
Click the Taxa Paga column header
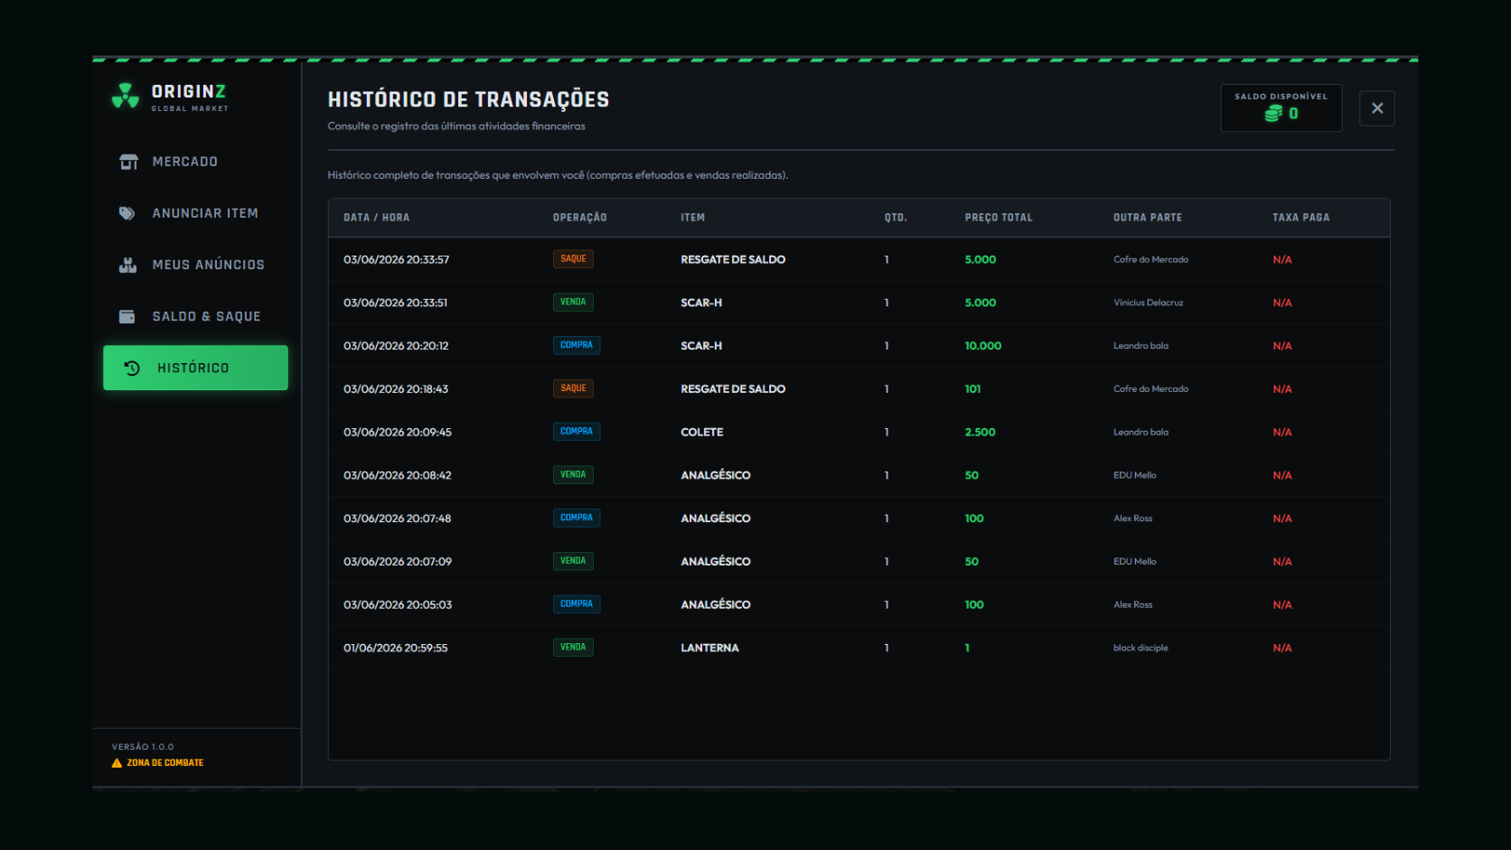(1301, 218)
